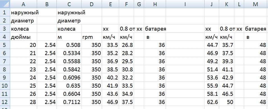
Task: Click cell C8 with value 0.5842
Action: pyautogui.click(x=69, y=69)
